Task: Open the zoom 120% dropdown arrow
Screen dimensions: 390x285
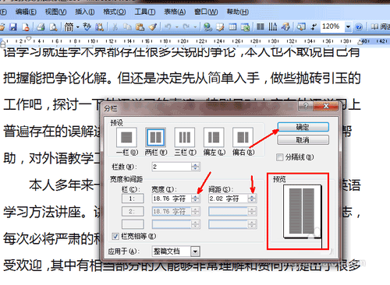Action: (x=348, y=26)
